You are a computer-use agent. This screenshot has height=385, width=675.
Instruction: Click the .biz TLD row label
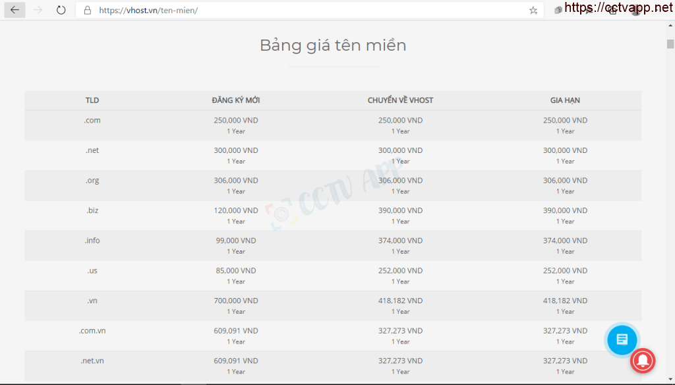[x=92, y=211]
